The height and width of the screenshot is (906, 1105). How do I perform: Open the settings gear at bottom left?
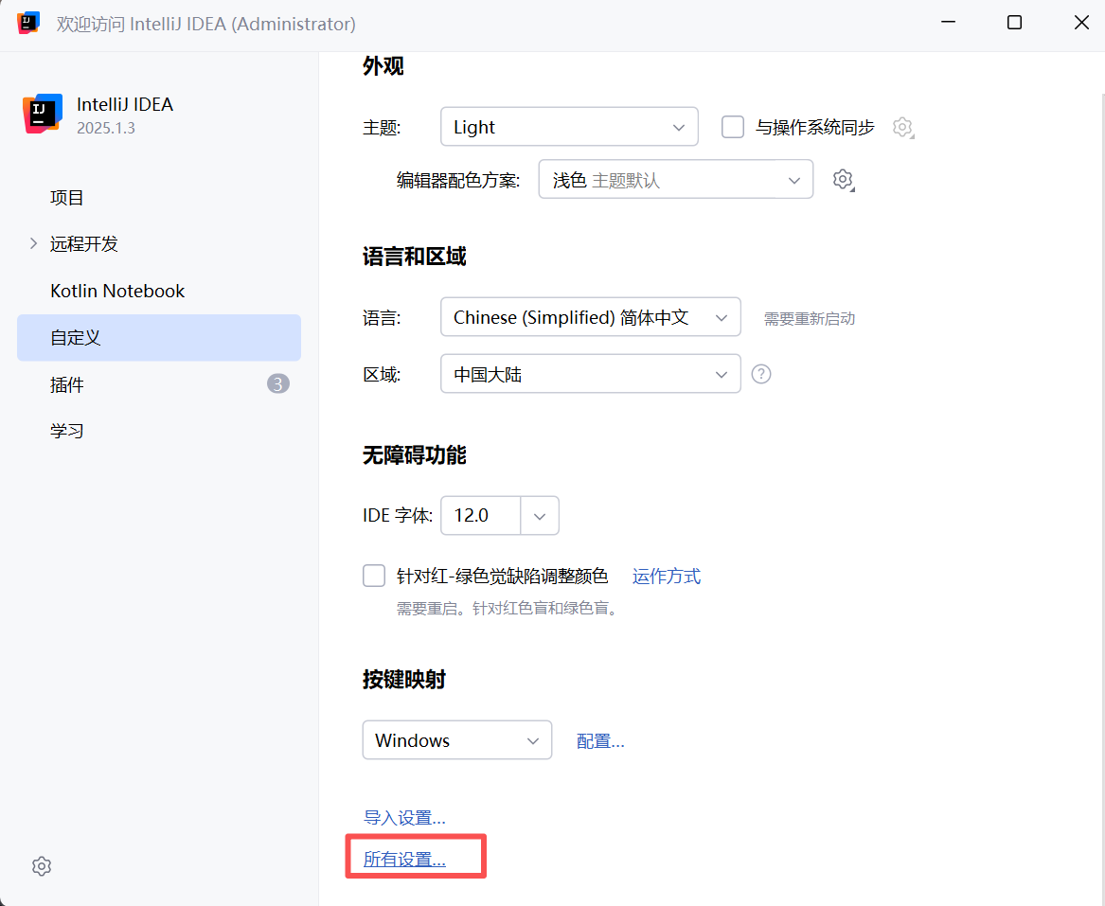(42, 866)
